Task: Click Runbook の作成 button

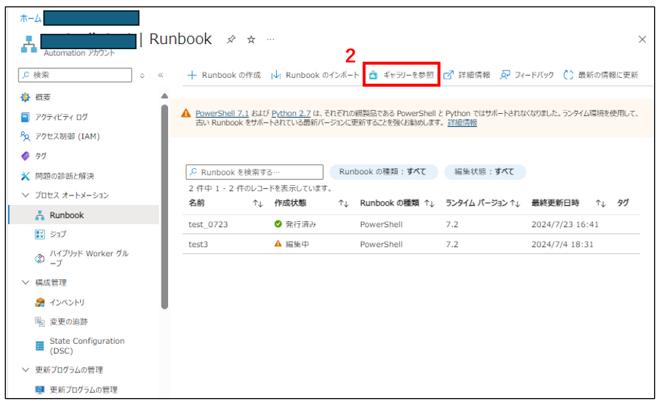Action: [x=224, y=75]
